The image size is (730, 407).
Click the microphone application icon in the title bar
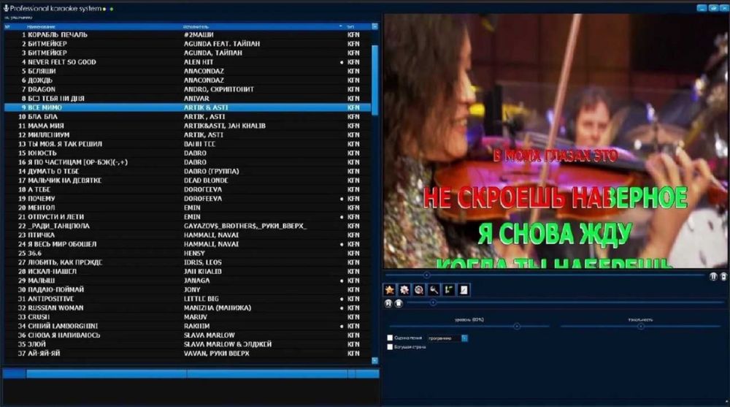click(x=6, y=8)
